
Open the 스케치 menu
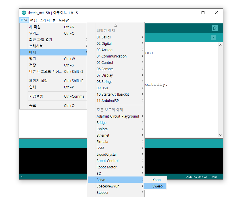45,20
